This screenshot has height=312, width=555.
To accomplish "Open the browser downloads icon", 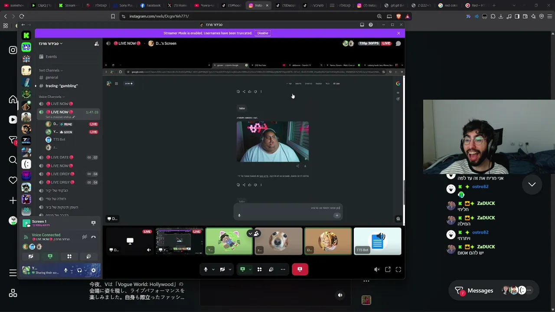I will tap(501, 16).
